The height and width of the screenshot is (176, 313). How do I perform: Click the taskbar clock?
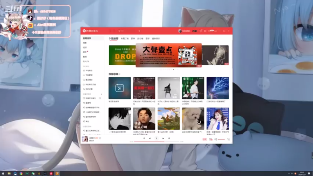302,174
